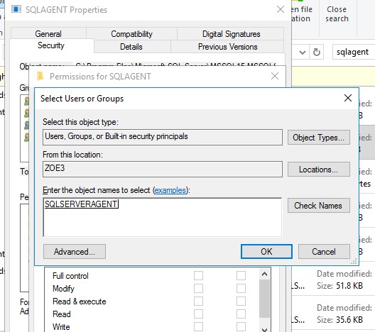Tick Allow checkbox for Full control
375x332 pixels.
click(x=198, y=275)
